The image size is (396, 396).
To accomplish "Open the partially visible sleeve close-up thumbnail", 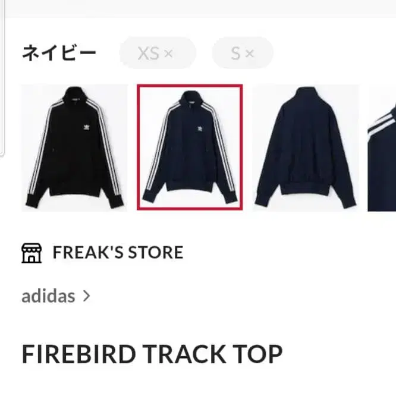I will point(382,147).
